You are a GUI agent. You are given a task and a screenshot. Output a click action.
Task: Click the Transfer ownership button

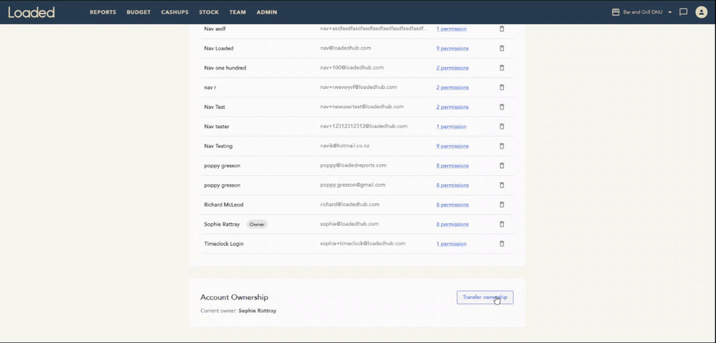[485, 297]
